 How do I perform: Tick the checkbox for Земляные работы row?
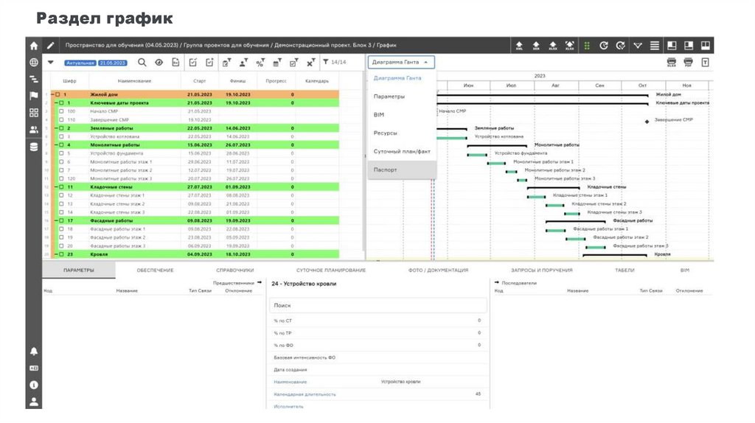point(60,128)
